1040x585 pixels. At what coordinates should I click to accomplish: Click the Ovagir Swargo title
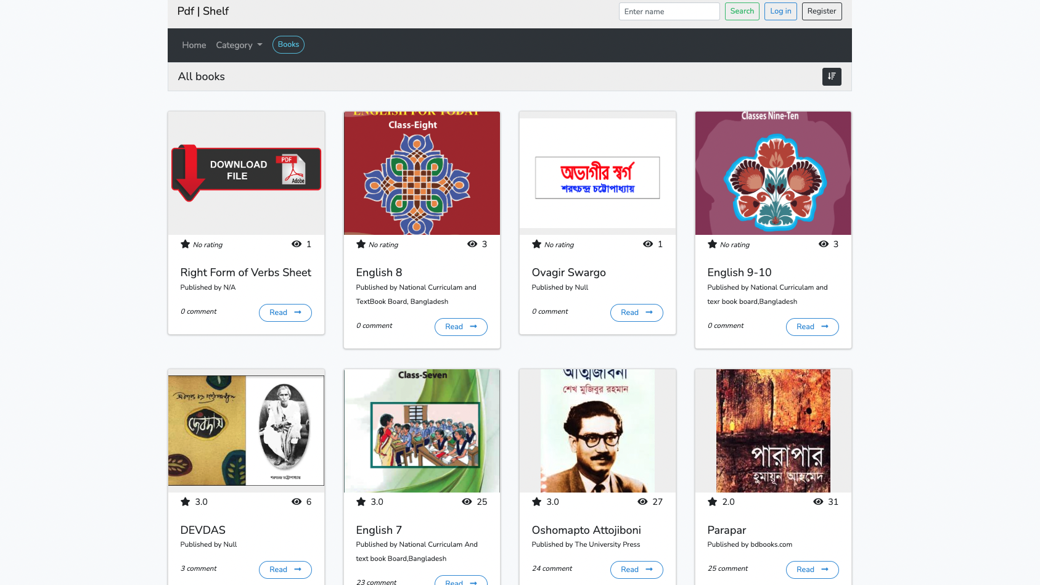pyautogui.click(x=568, y=272)
